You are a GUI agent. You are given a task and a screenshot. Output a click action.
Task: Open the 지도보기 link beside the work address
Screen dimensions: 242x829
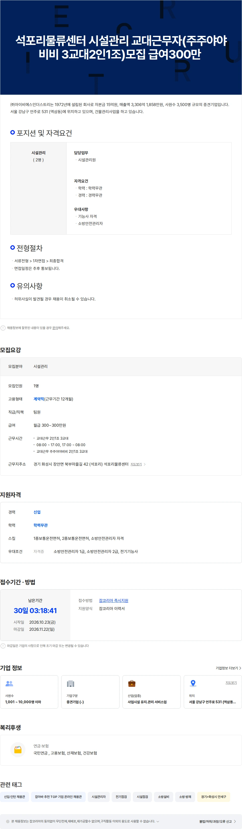click(x=136, y=464)
